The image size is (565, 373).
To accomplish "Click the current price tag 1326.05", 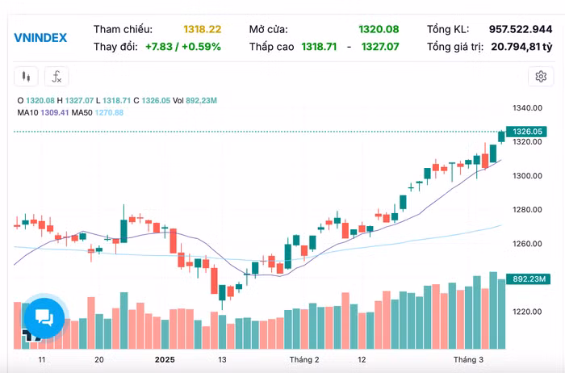I will pos(528,132).
